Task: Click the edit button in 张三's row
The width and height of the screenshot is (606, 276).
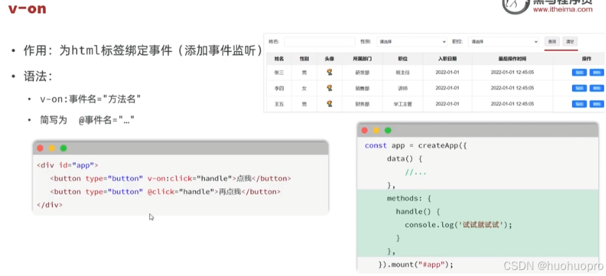Action: (x=579, y=72)
